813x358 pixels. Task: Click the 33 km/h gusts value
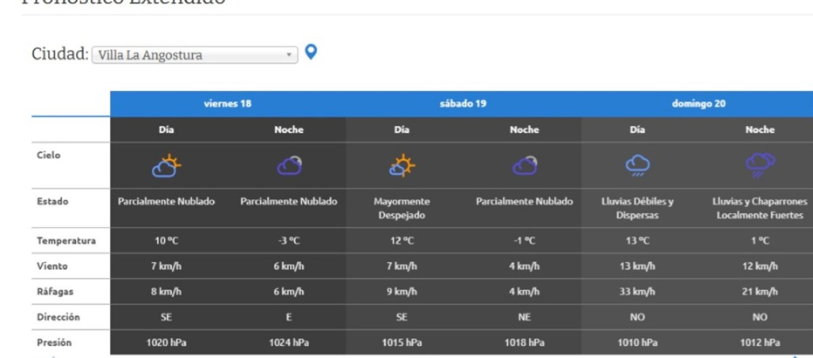[637, 292]
